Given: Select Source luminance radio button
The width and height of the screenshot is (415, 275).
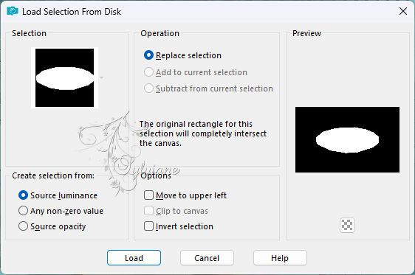Looking at the screenshot, I should [24, 195].
